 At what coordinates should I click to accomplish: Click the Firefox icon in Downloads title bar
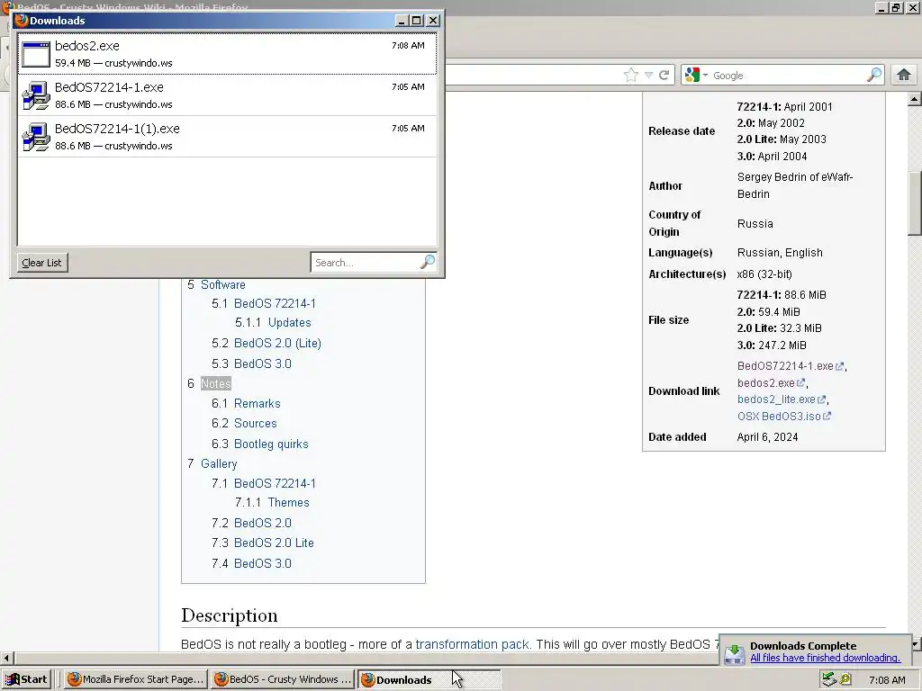pyautogui.click(x=22, y=21)
